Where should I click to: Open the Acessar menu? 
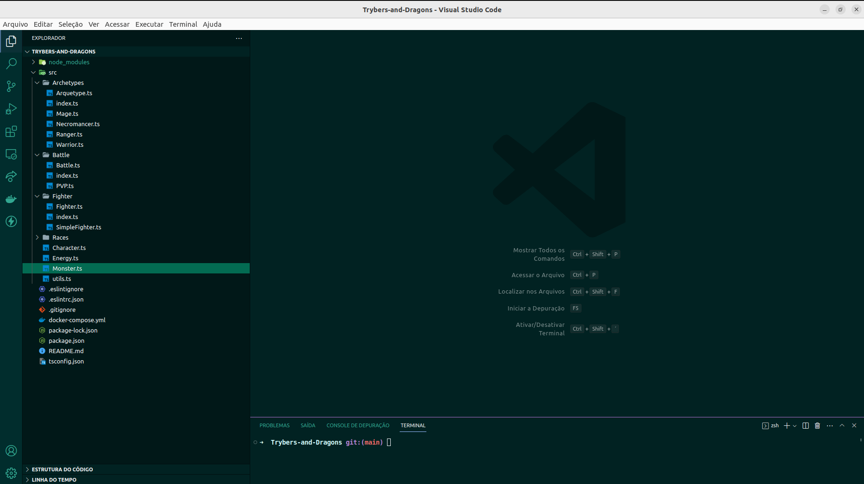tap(117, 24)
